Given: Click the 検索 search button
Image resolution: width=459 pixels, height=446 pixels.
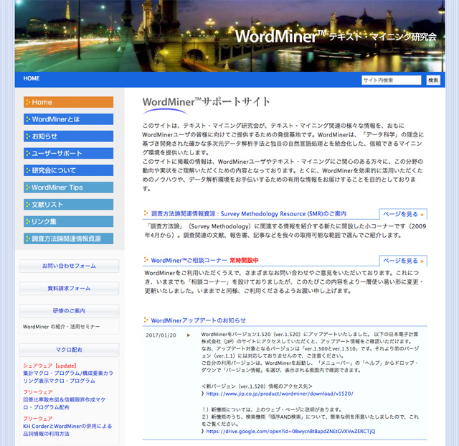Looking at the screenshot, I should click(x=433, y=80).
